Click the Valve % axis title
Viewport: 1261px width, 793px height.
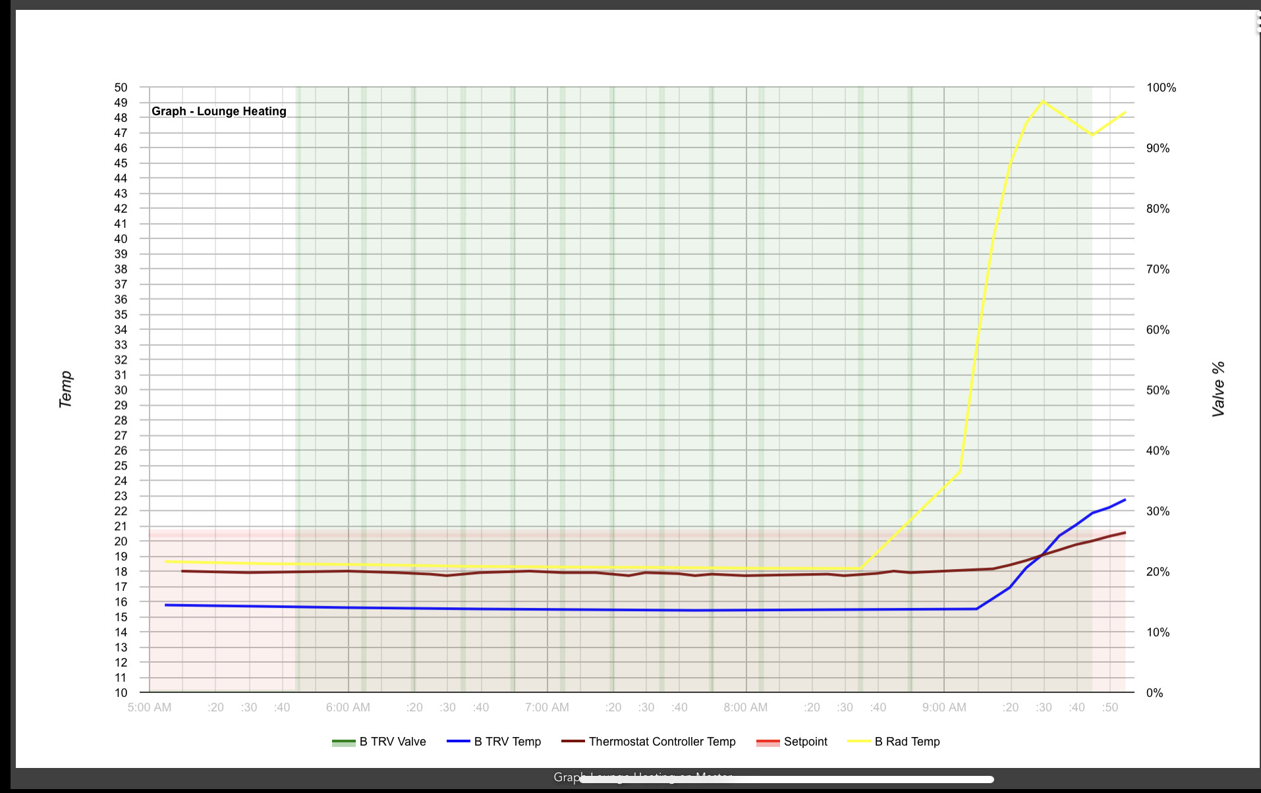pyautogui.click(x=1219, y=389)
